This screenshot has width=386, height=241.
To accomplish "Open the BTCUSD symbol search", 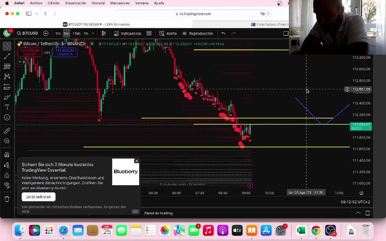I will click(x=27, y=33).
